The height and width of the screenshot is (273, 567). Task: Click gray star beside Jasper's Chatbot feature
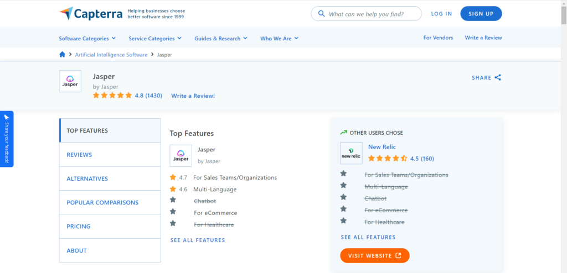point(173,200)
